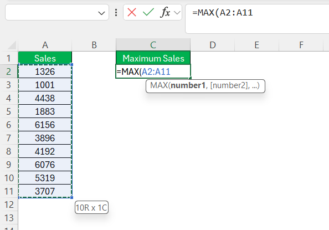Select row 3 header

point(9,85)
